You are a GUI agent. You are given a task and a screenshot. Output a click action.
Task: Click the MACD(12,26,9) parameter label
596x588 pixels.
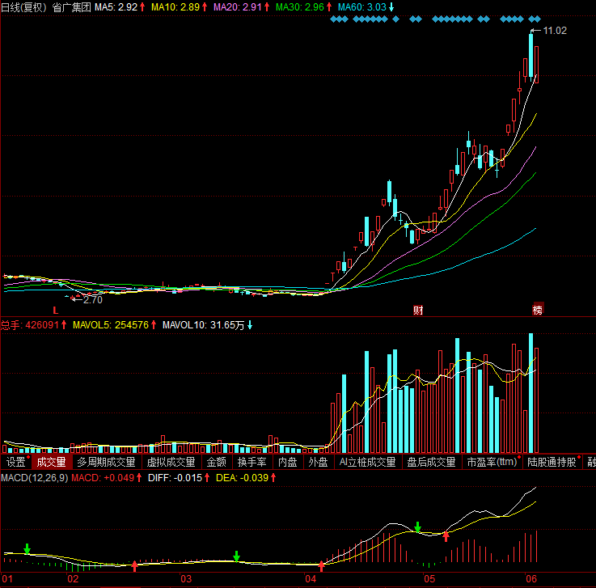[x=35, y=478]
